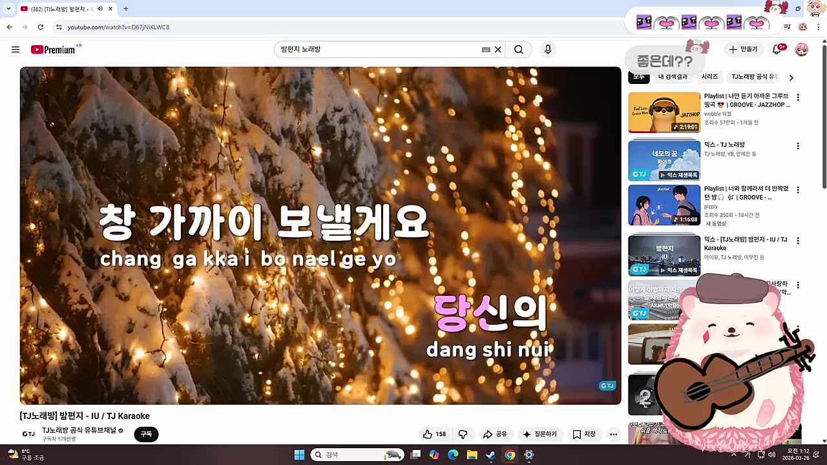Select the 내 검색결과 filter chip
This screenshot has width=827, height=465.
click(x=673, y=77)
